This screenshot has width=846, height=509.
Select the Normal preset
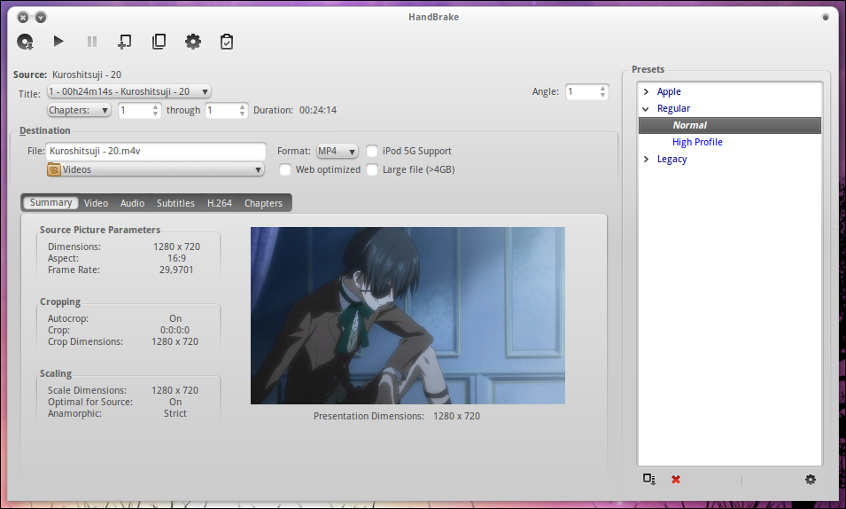coord(730,125)
